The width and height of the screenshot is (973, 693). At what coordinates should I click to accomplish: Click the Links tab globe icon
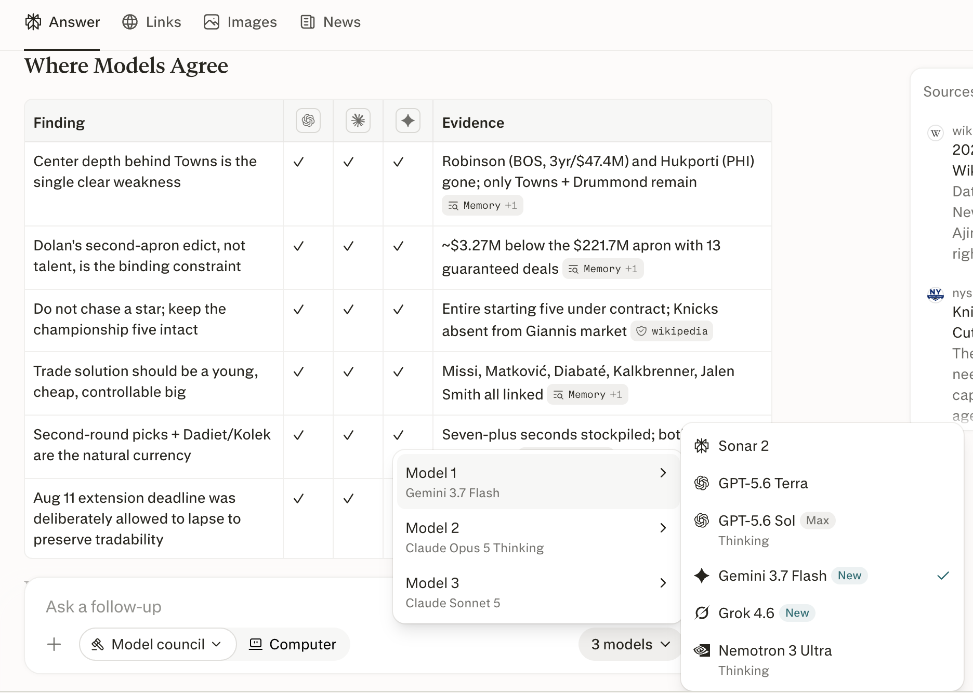[x=130, y=22]
